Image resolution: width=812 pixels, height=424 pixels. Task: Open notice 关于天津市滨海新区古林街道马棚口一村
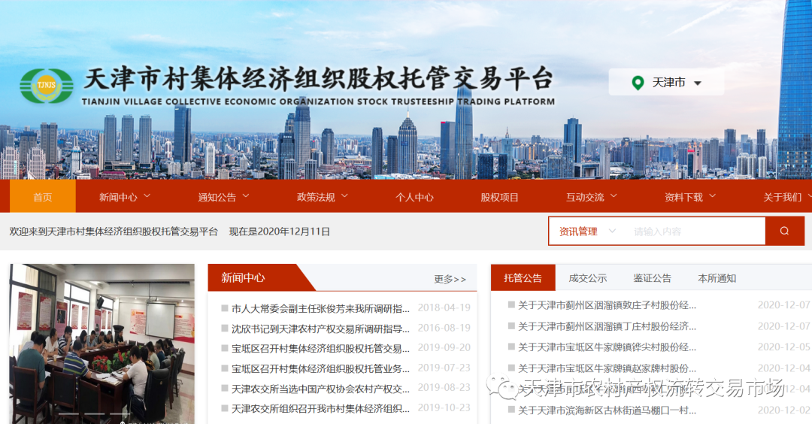click(x=607, y=410)
